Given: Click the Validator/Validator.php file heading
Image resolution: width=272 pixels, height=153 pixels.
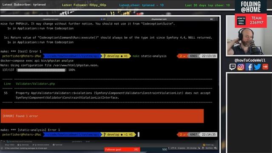Looking at the screenshot, I should pos(35,84).
